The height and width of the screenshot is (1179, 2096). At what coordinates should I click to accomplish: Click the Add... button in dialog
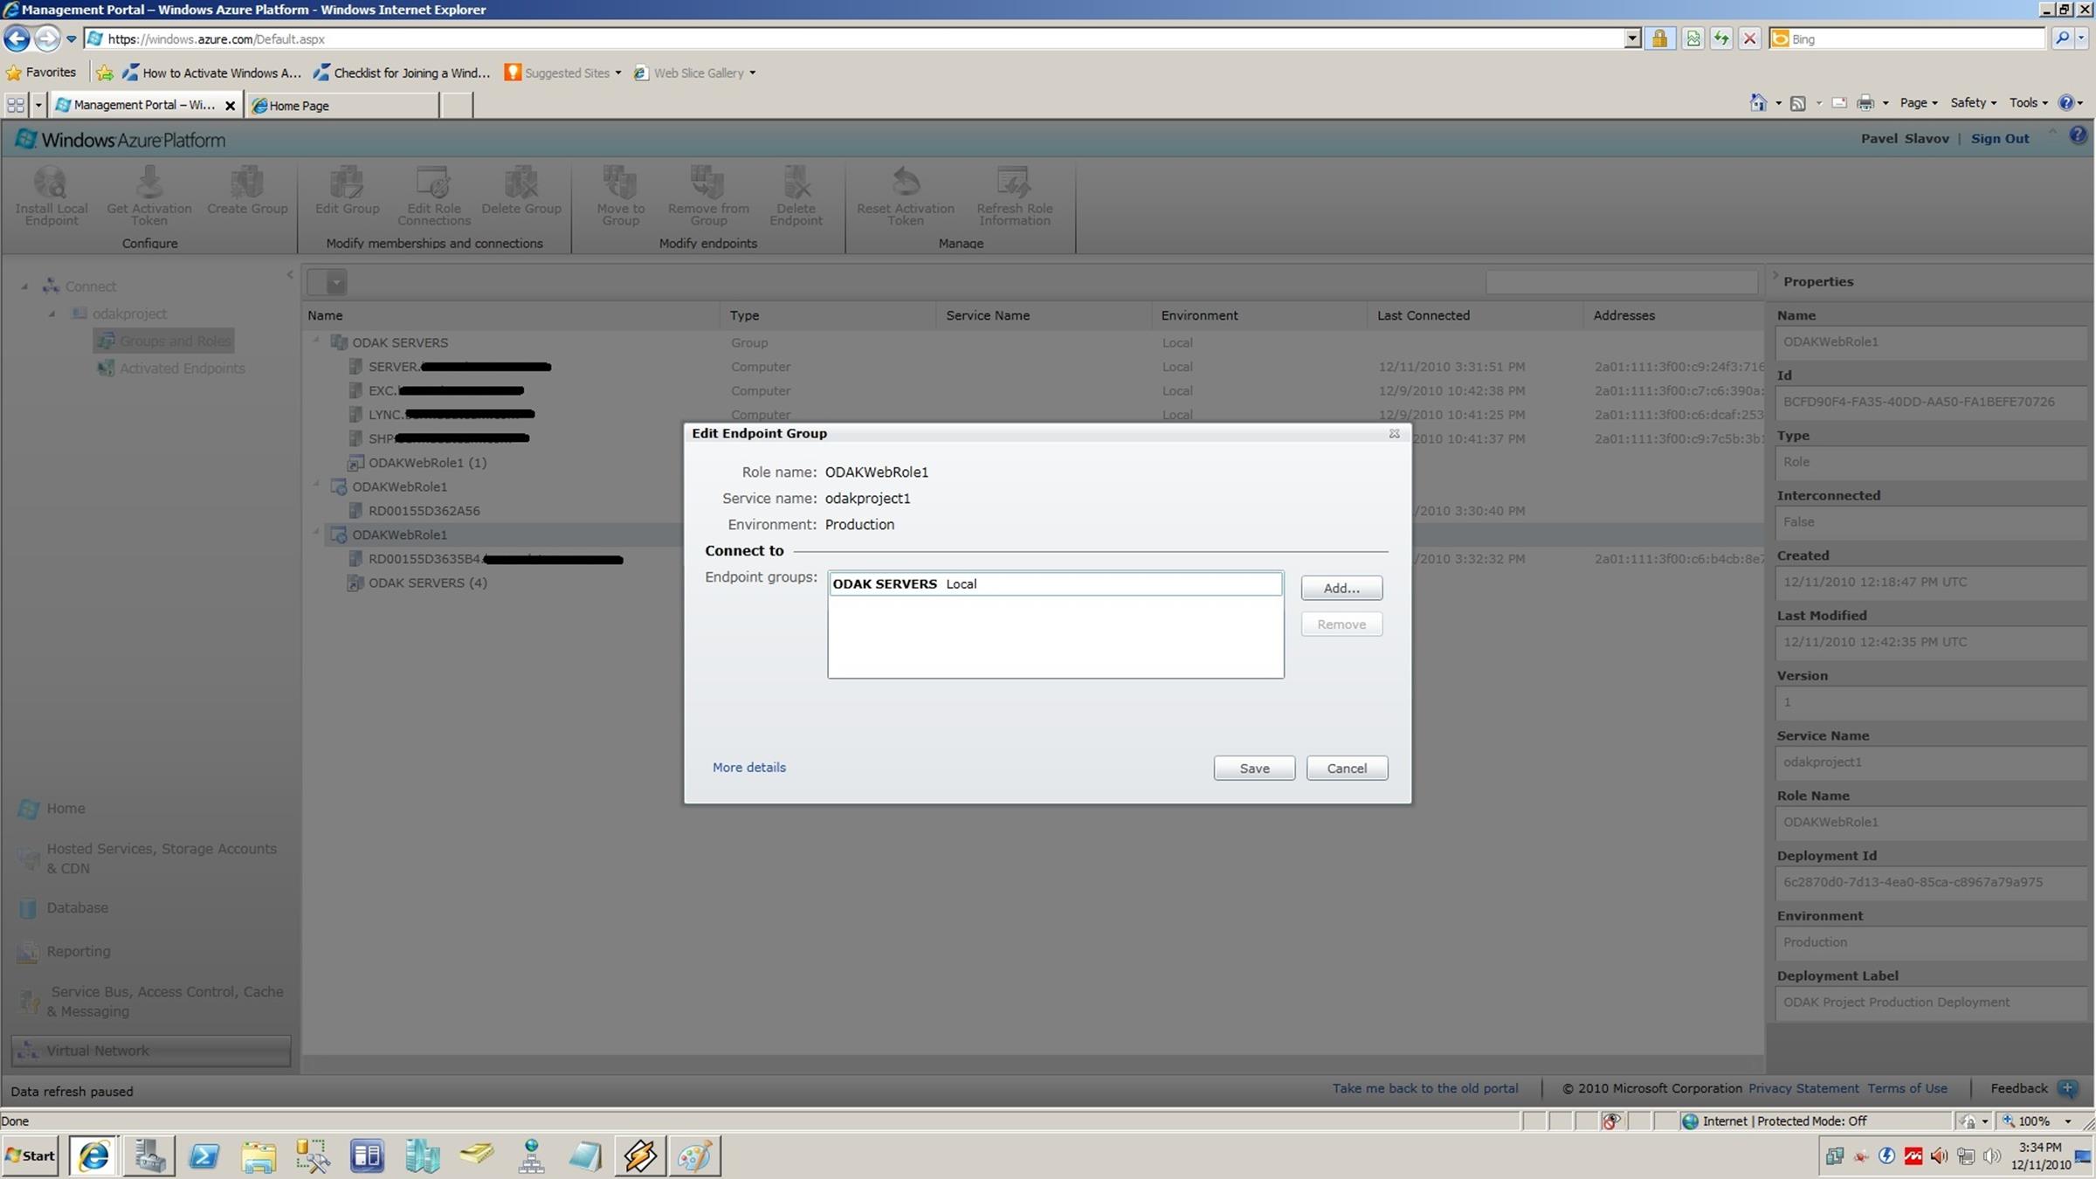1341,588
